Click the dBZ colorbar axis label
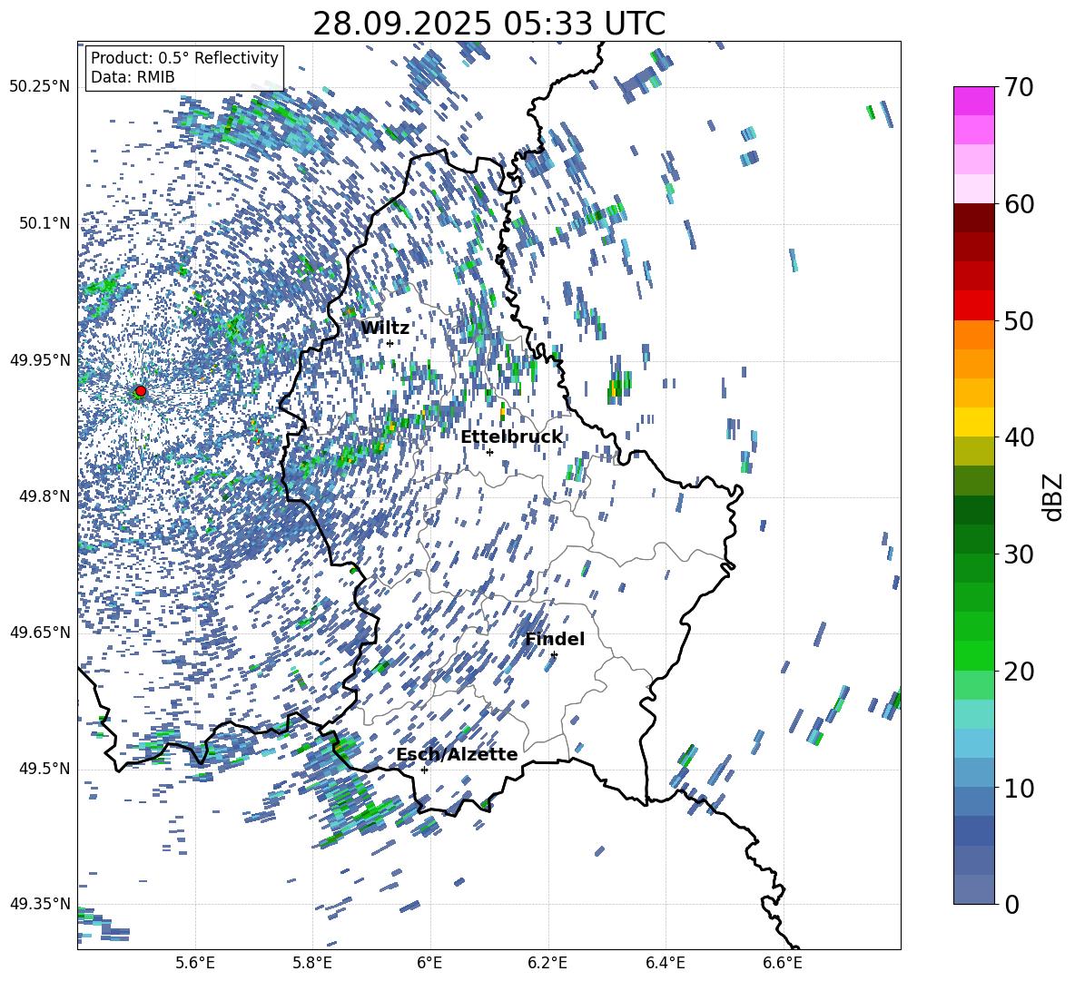Screen dimensions: 1075x981 click(1054, 496)
